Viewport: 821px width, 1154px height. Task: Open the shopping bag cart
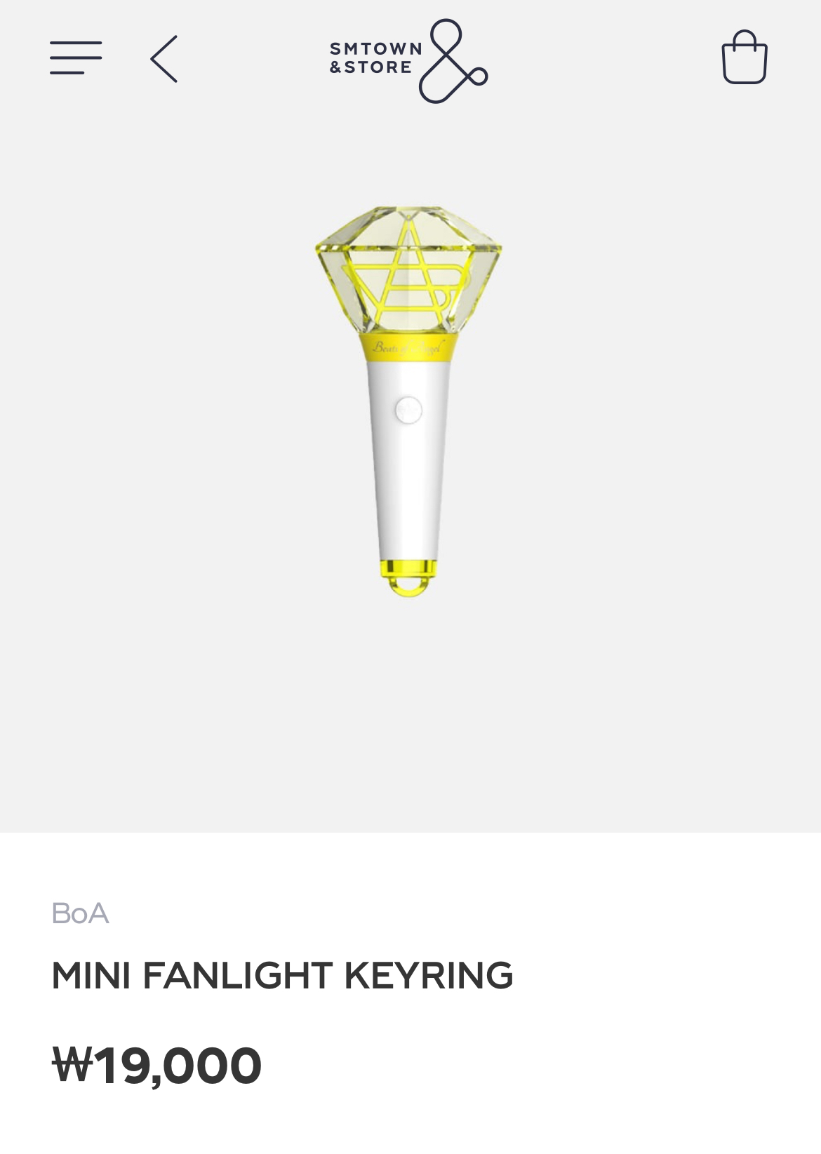[745, 58]
